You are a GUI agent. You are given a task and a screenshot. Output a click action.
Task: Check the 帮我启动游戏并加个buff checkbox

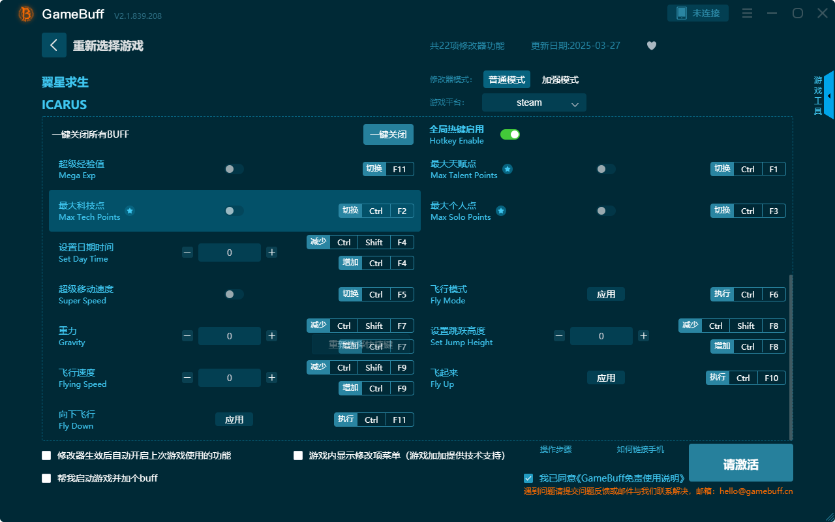46,478
